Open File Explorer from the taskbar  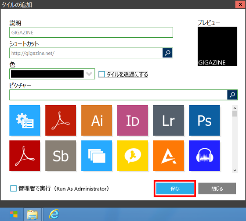click(x=33, y=214)
